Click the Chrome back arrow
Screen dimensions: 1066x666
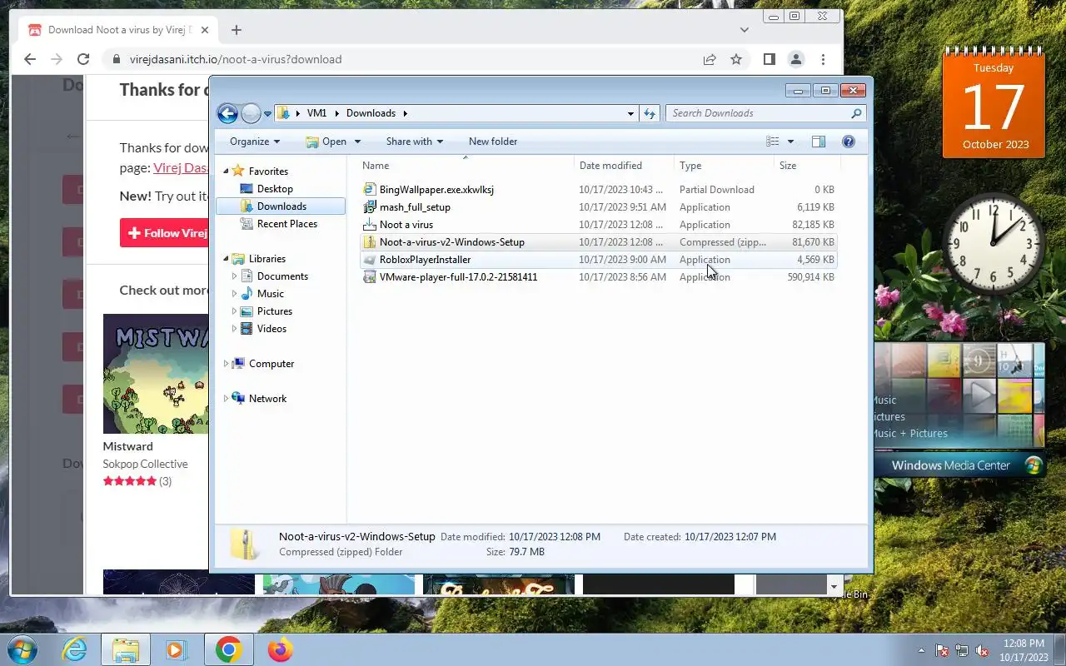click(30, 59)
